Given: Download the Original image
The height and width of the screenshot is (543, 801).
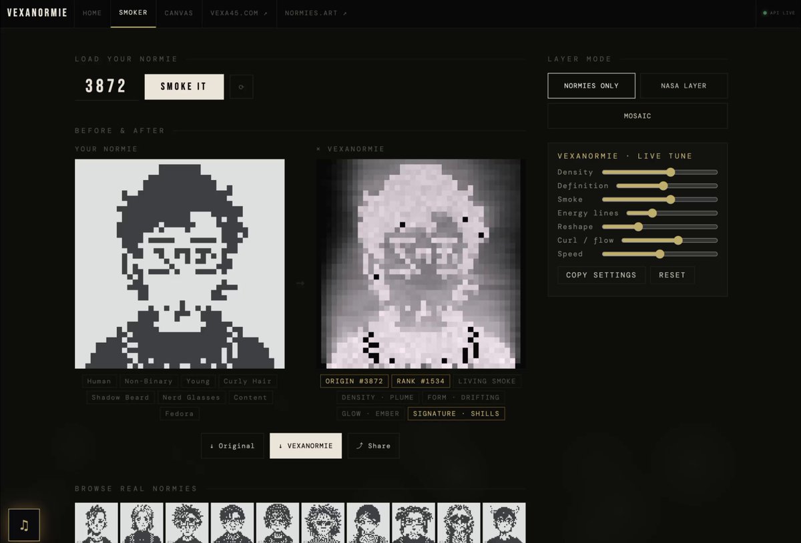Looking at the screenshot, I should 232,446.
